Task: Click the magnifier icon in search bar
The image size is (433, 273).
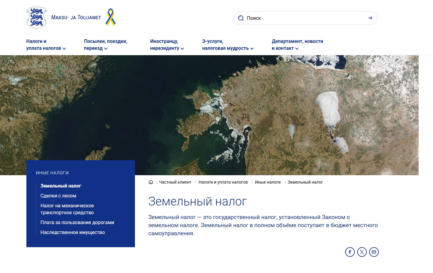Action: 240,18
